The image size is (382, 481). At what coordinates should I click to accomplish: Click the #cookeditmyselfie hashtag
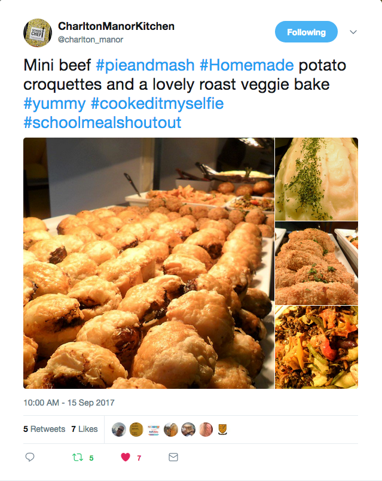(157, 103)
